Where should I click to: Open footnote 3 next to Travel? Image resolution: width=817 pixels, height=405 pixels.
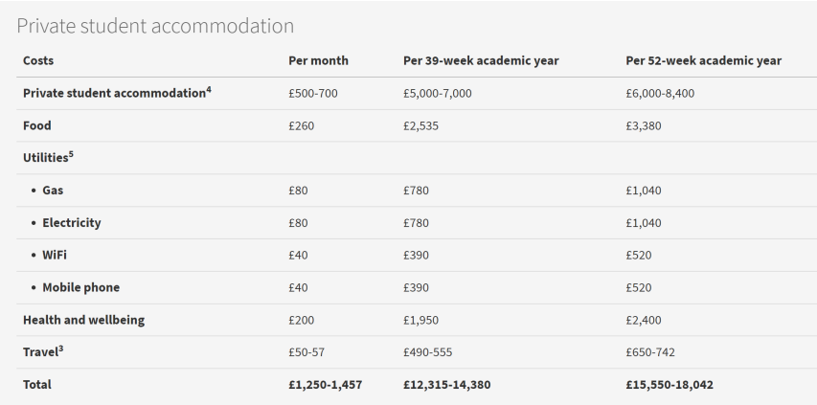click(61, 349)
